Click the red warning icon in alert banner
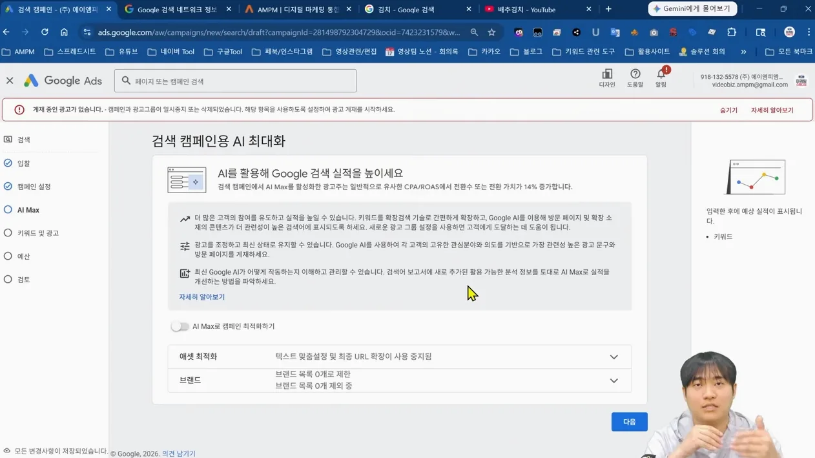 (x=19, y=110)
